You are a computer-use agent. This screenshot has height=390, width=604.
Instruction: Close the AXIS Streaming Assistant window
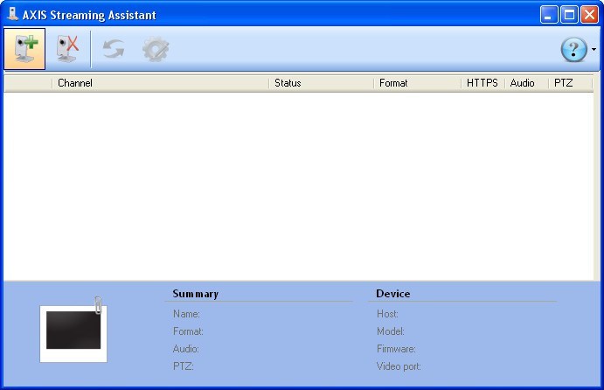589,15
